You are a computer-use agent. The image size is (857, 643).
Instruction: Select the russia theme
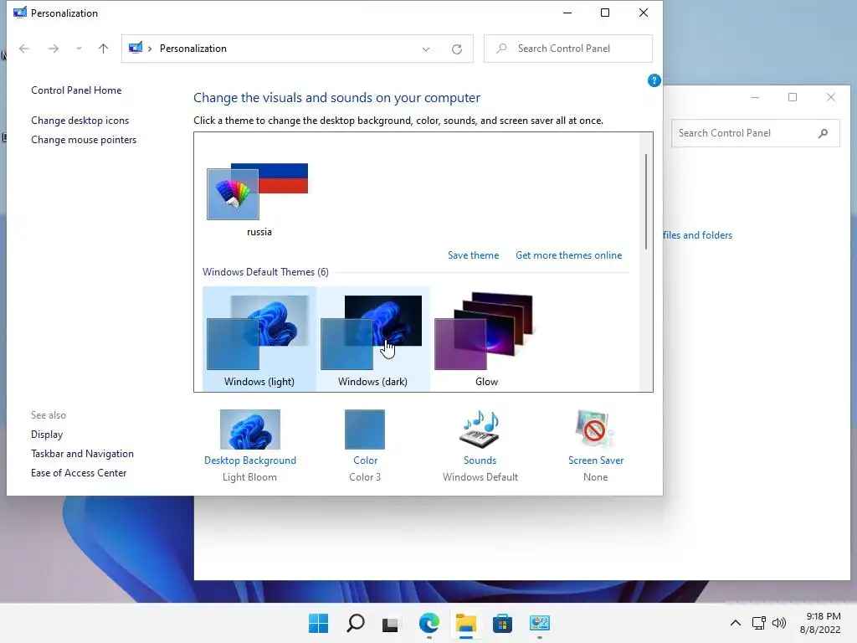pyautogui.click(x=258, y=199)
